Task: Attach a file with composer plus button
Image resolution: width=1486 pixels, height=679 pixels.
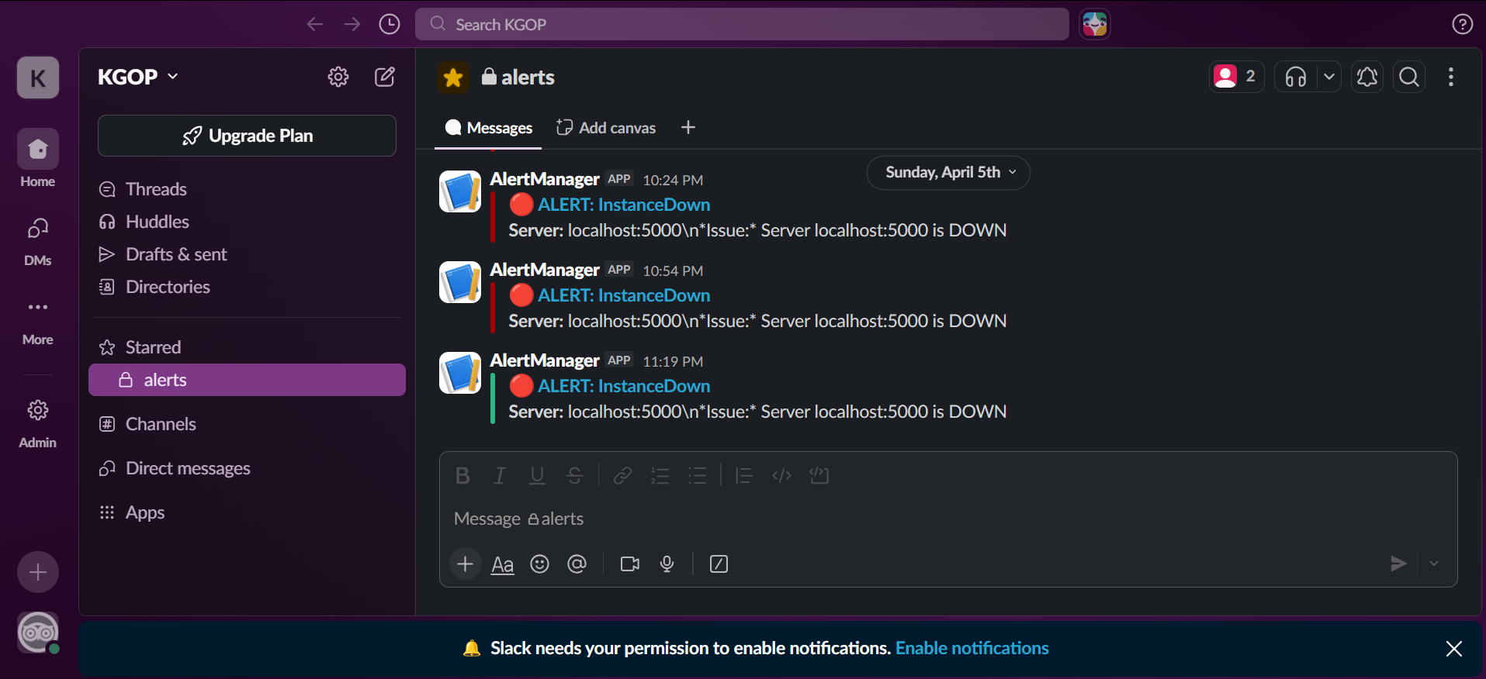Action: pyautogui.click(x=466, y=564)
